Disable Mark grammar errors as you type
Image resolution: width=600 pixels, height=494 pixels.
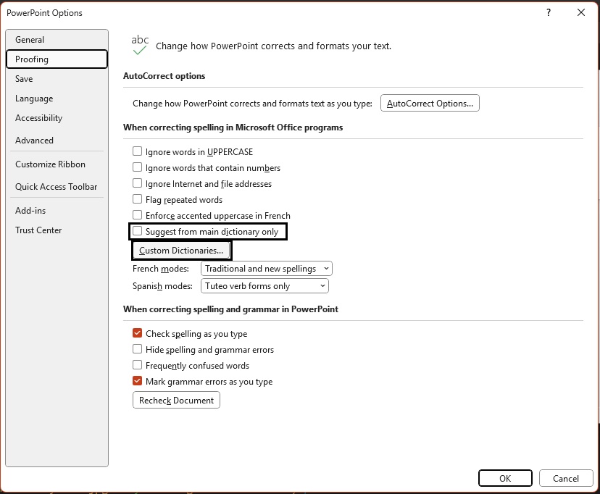tap(137, 382)
